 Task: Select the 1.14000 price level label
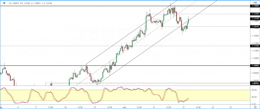255,6
